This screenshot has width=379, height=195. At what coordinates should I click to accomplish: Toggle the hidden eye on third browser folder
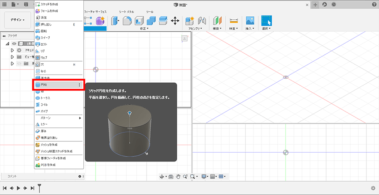click(x=19, y=63)
